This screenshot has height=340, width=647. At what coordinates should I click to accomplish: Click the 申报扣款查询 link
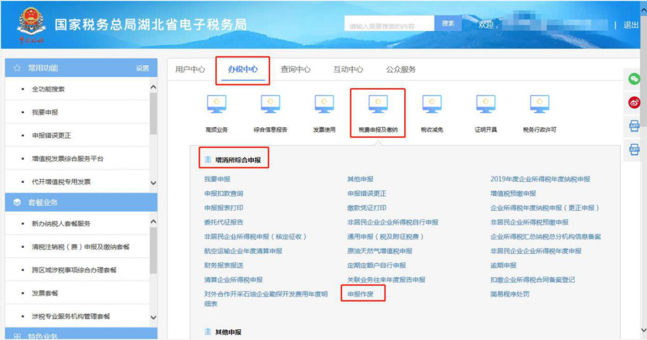click(x=223, y=193)
